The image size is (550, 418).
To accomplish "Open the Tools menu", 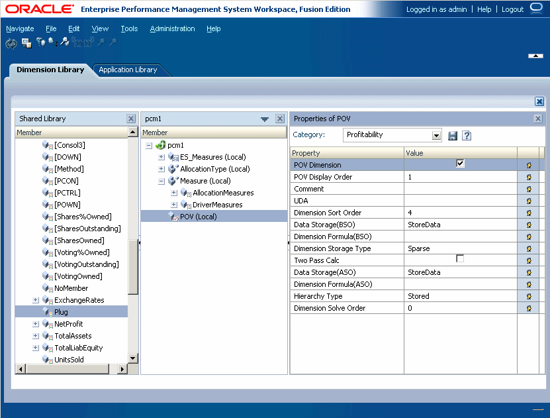I will 129,28.
